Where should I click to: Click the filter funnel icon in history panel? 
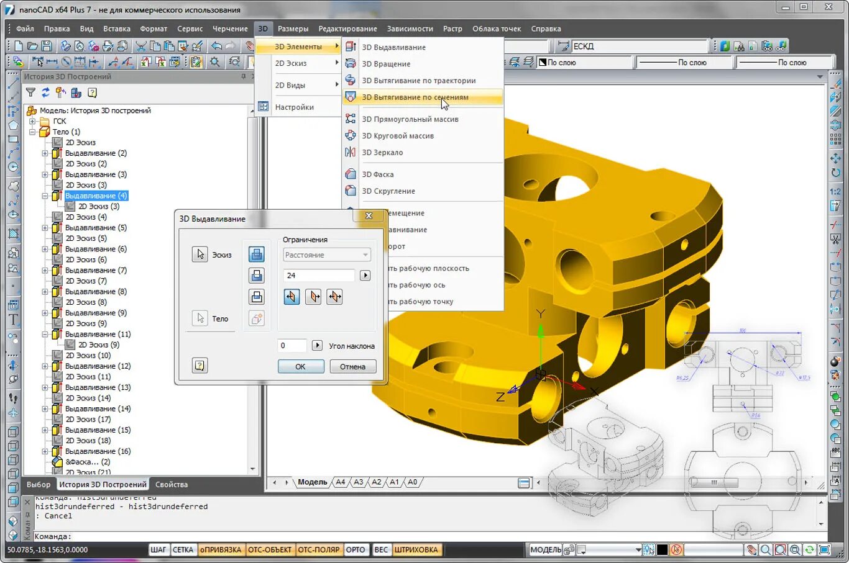coord(30,92)
